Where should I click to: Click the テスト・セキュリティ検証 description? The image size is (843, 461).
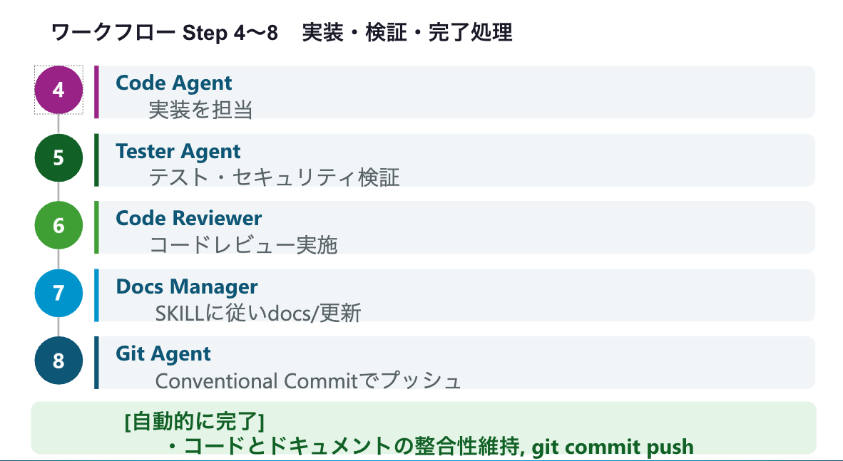[274, 177]
